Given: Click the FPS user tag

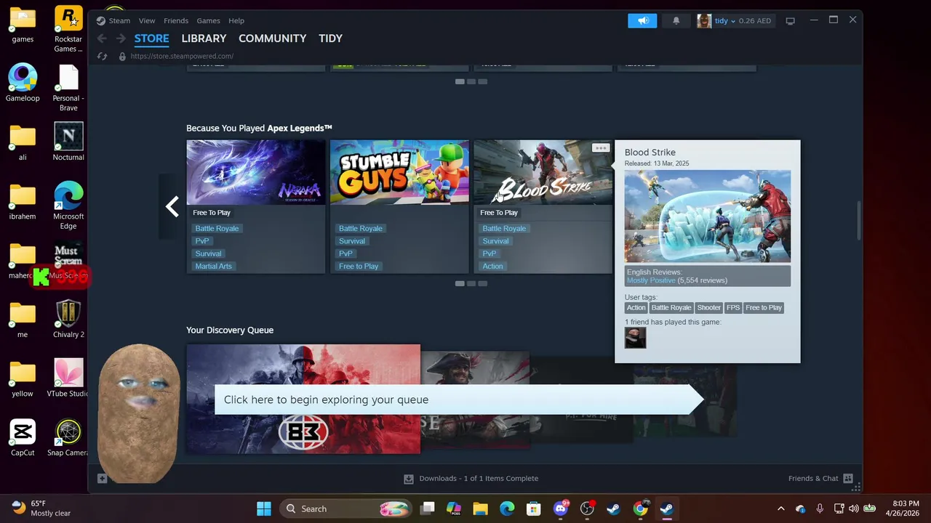Looking at the screenshot, I should click(733, 307).
